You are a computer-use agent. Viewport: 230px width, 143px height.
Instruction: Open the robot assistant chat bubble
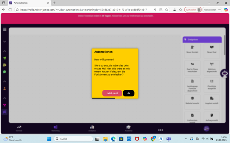[224, 73]
